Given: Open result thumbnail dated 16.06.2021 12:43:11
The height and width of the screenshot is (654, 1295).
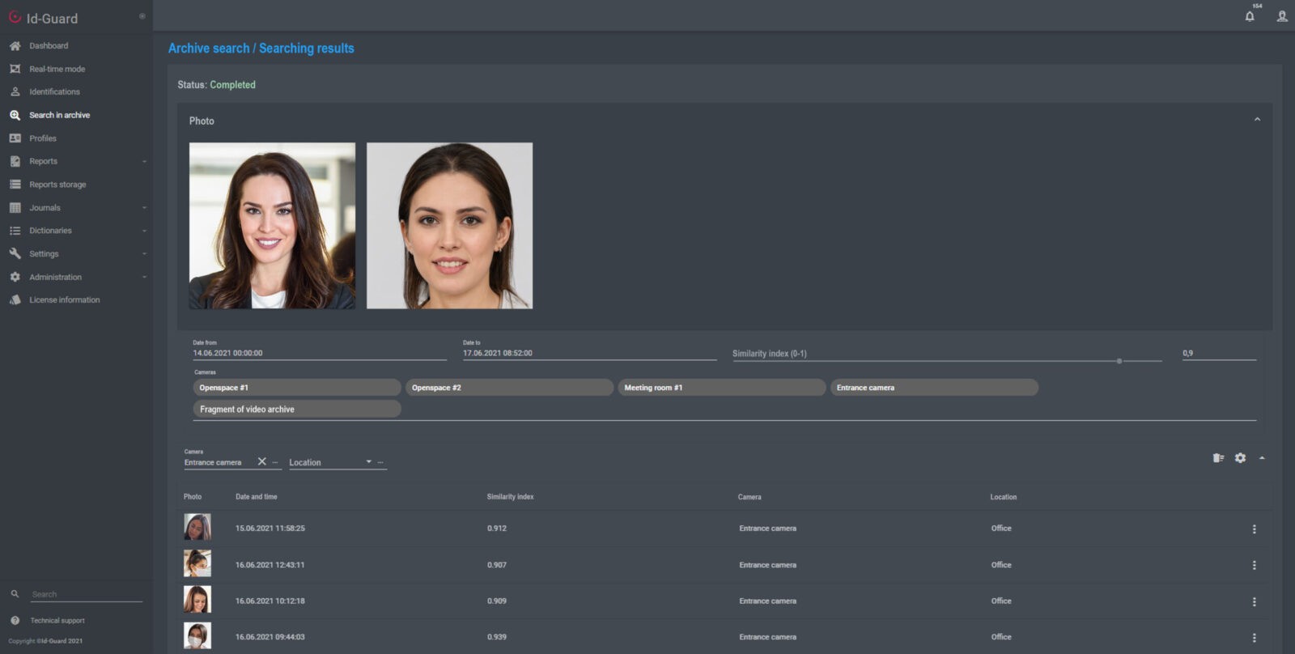Looking at the screenshot, I should click(x=197, y=564).
